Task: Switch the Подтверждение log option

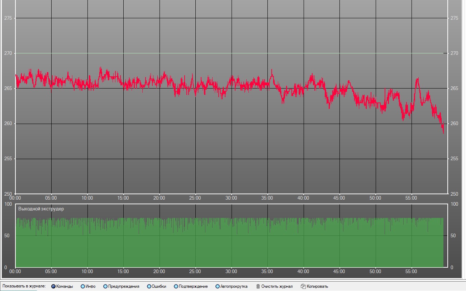Action: click(x=176, y=286)
